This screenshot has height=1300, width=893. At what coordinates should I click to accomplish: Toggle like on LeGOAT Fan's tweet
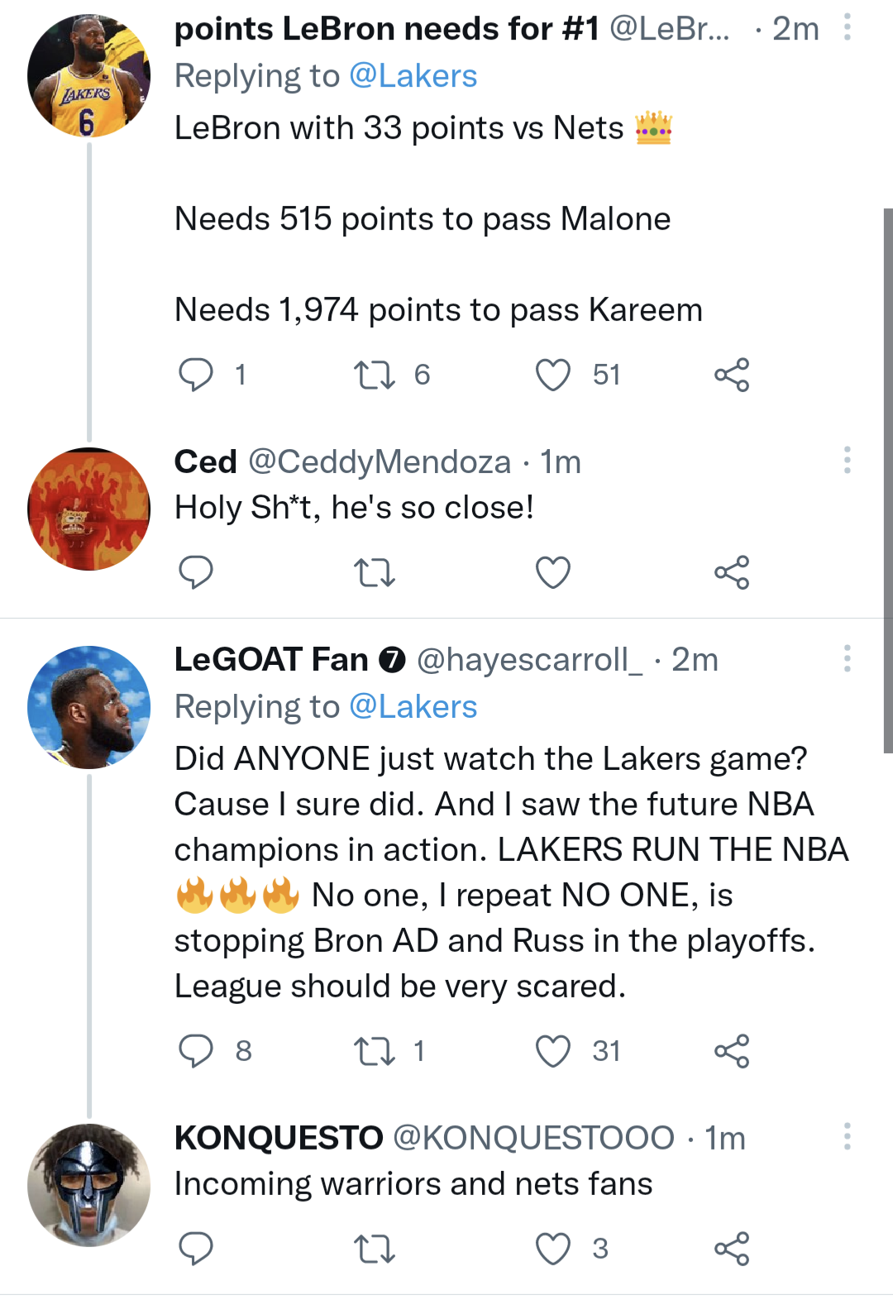554,1052
